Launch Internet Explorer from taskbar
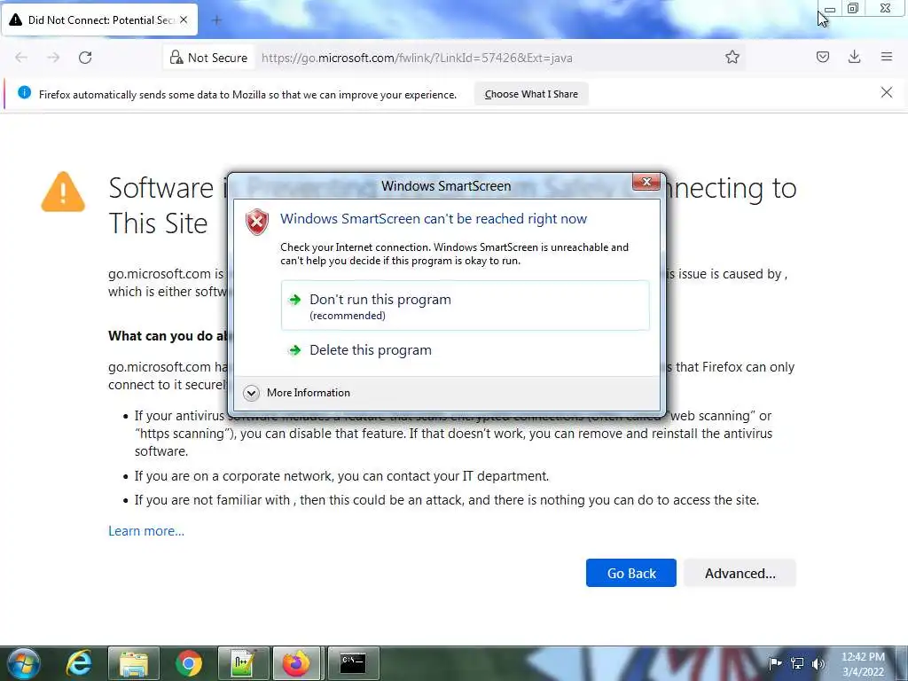 [x=79, y=663]
